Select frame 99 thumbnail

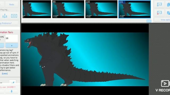[x=68, y=9]
